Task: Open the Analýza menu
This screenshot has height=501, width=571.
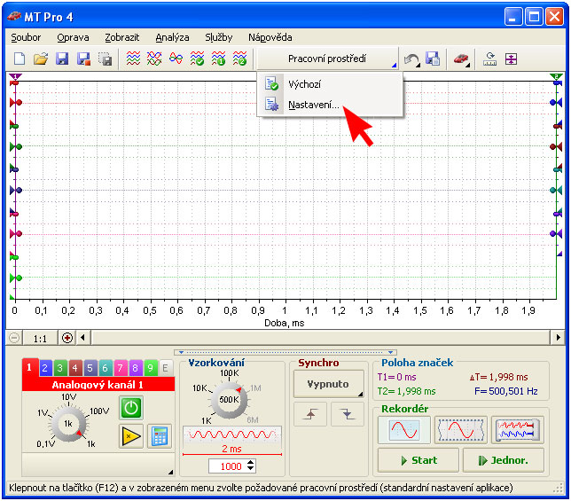Action: click(172, 37)
